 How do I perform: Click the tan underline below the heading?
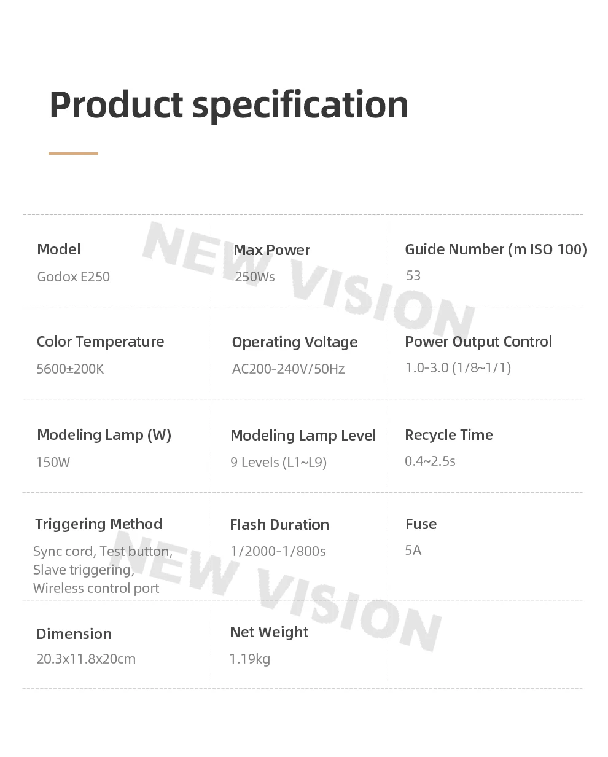click(73, 154)
